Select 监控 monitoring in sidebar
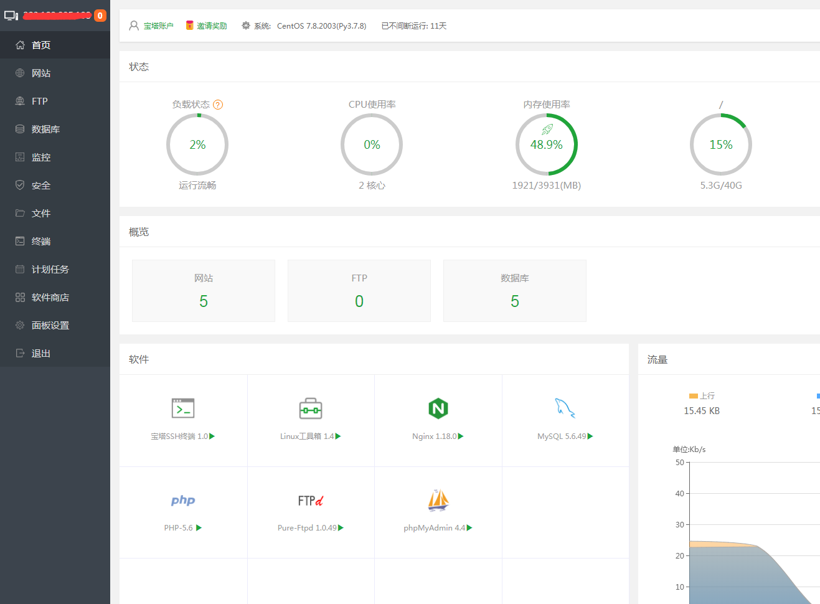Viewport: 820px width, 604px height. (55, 157)
